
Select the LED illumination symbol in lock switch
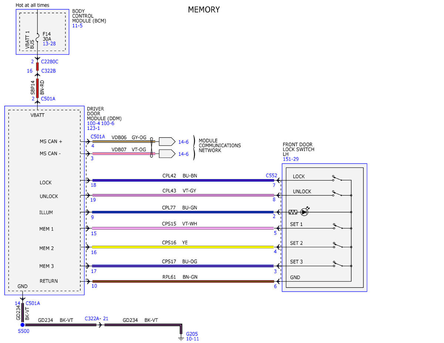pyautogui.click(x=305, y=212)
